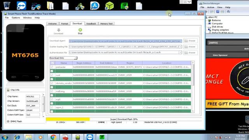Open the green leaf shield desktop shortcut

(x=124, y=6)
